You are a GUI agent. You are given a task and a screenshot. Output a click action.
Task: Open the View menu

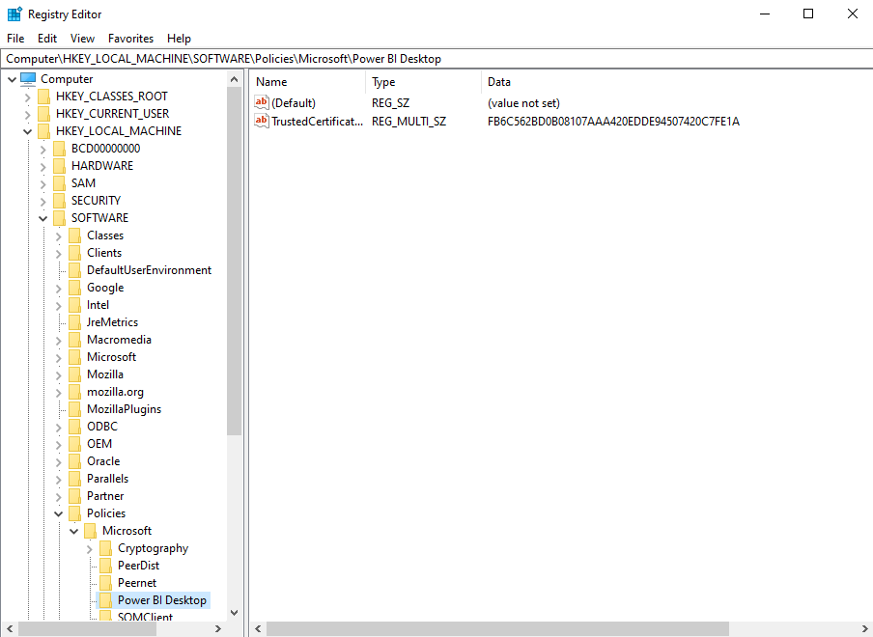[82, 39]
